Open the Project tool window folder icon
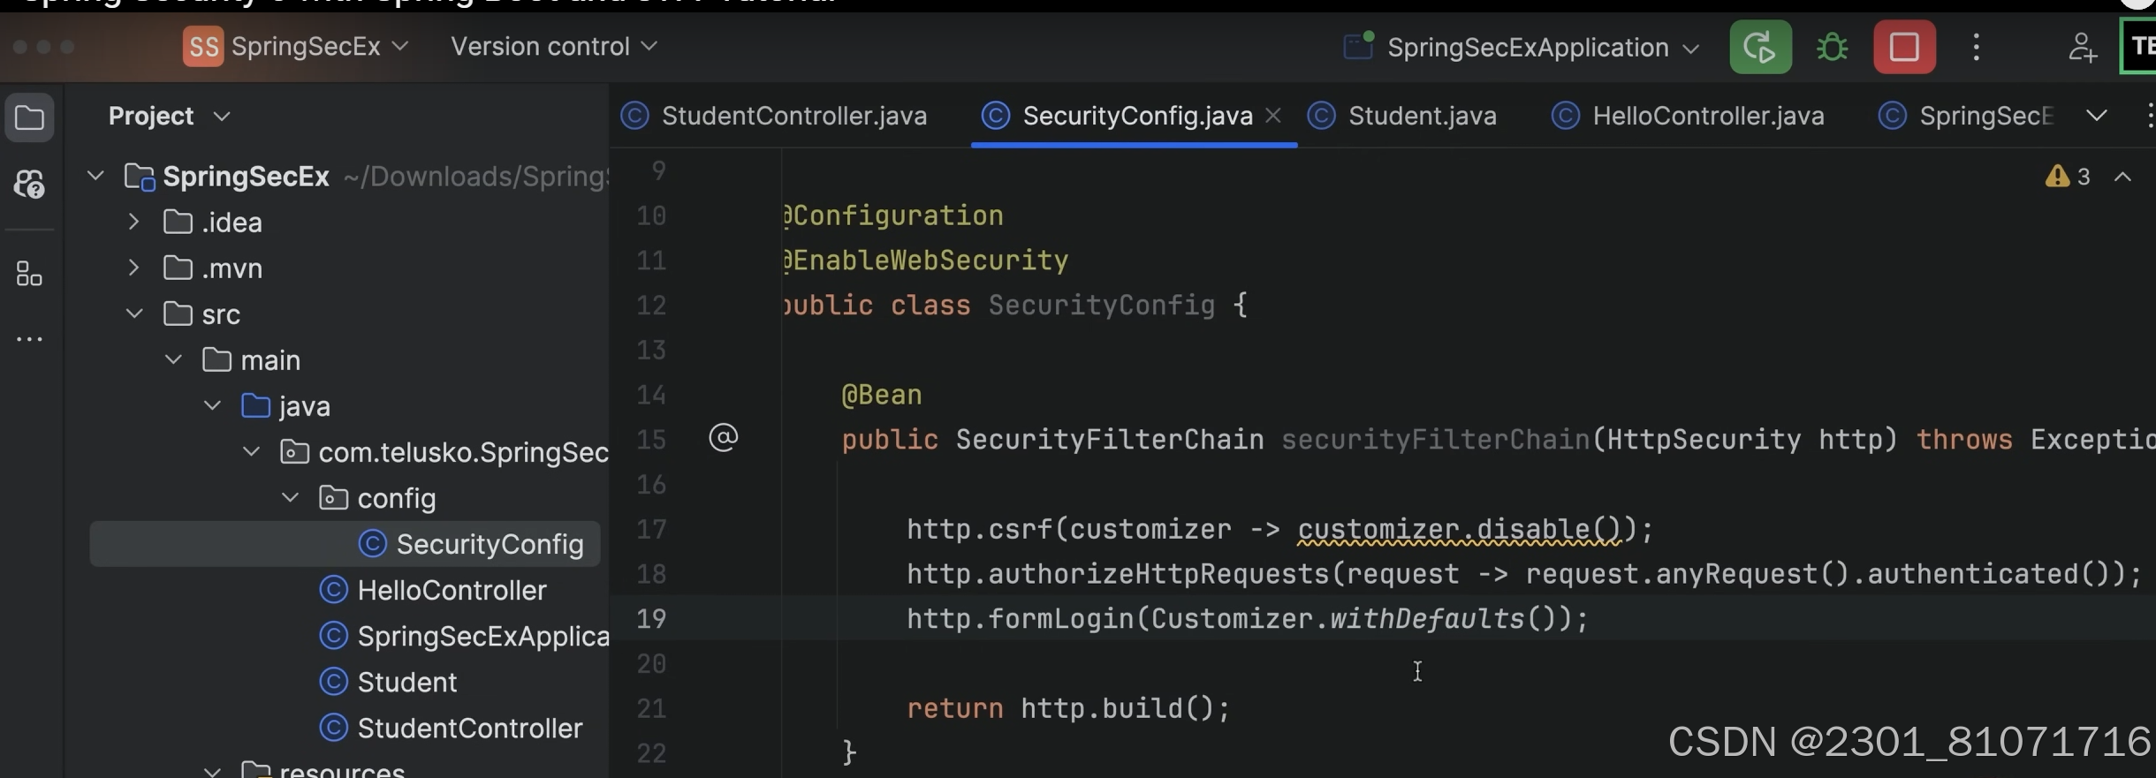The width and height of the screenshot is (2156, 778). (30, 117)
